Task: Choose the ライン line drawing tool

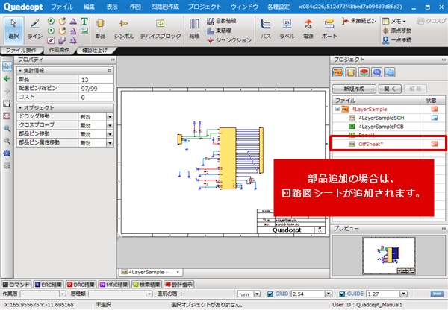Action: point(35,30)
